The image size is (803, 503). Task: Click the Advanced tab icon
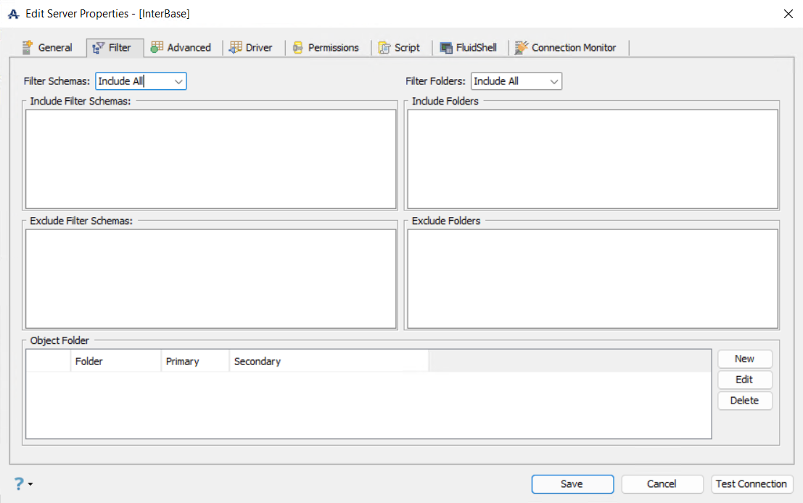coord(157,48)
